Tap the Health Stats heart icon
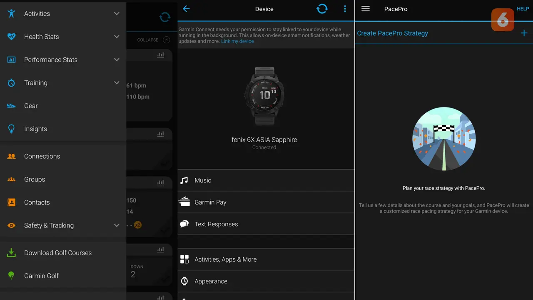This screenshot has width=533, height=300. [11, 37]
